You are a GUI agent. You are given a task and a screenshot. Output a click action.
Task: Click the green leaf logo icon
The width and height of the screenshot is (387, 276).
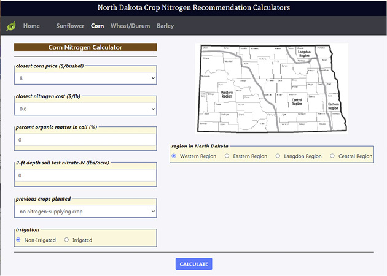pyautogui.click(x=10, y=26)
